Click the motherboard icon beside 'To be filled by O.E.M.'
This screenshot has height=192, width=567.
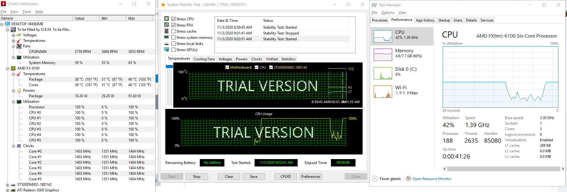[13, 30]
